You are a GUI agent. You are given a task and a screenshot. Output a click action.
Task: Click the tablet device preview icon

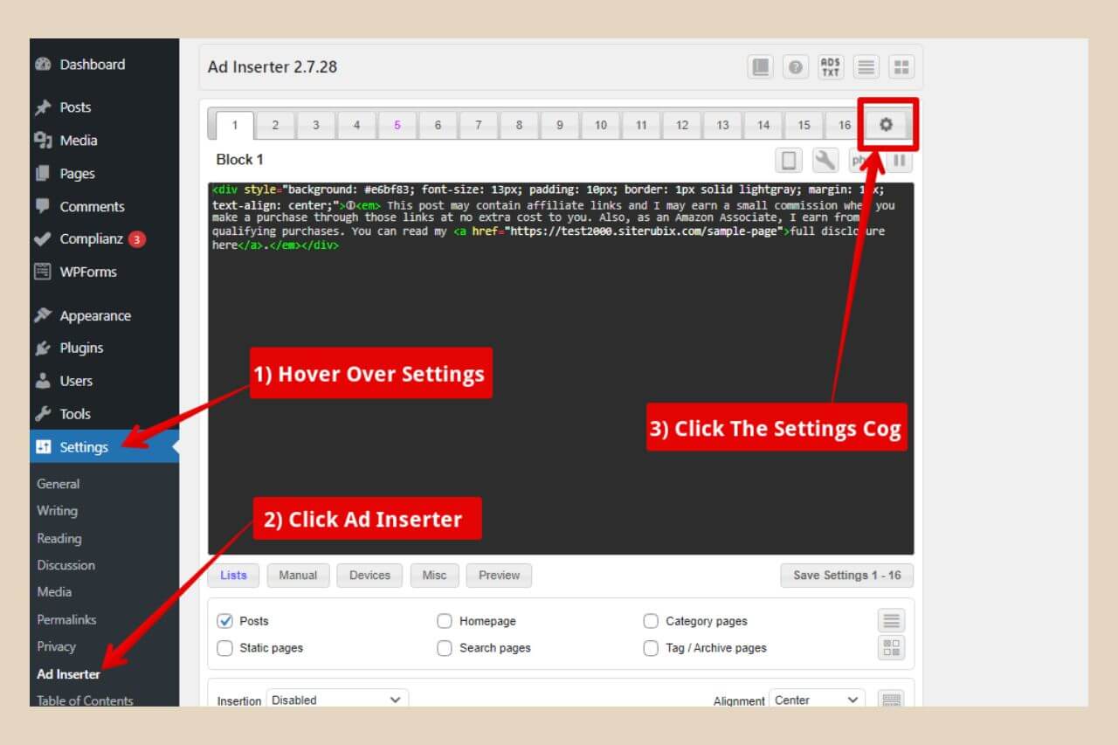click(x=789, y=161)
